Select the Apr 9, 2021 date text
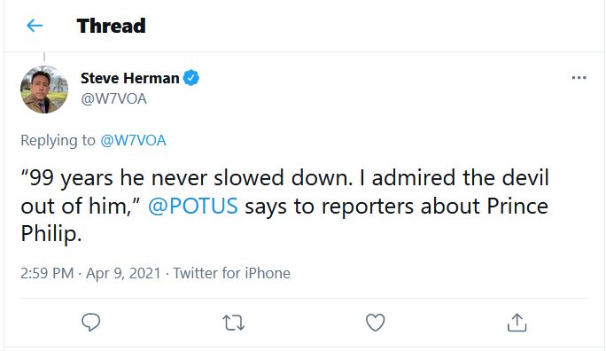The image size is (606, 351). tap(123, 273)
